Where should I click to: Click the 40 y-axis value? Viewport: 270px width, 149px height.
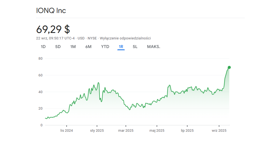click(40, 92)
